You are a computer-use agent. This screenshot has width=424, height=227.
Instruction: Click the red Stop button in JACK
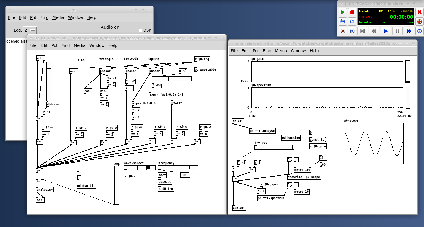[352, 12]
